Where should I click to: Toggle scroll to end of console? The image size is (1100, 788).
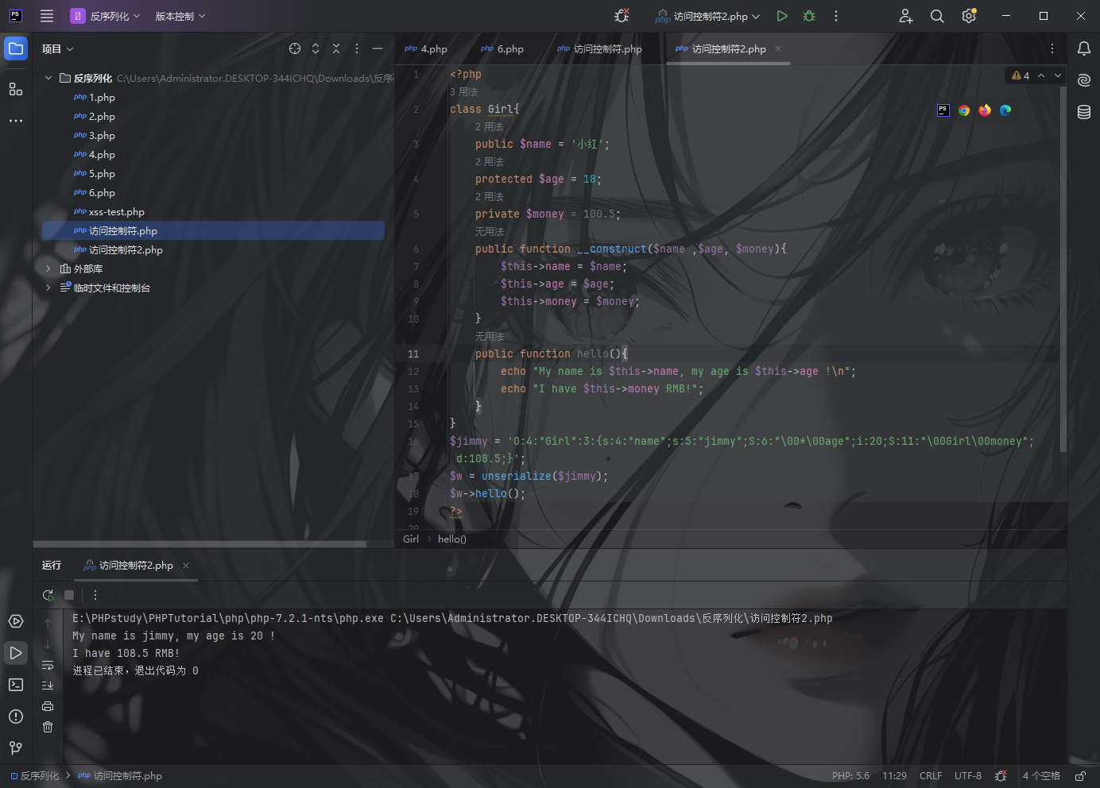pyautogui.click(x=48, y=686)
